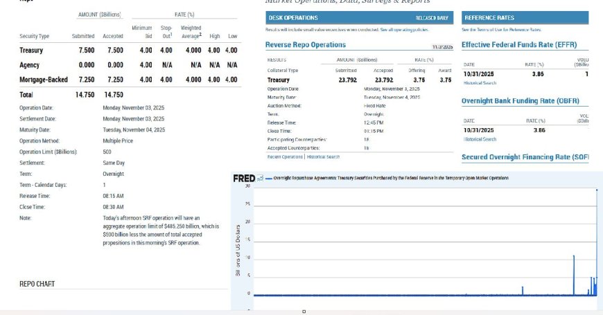603x315 pixels.
Task: Click the Treasury weighted average 4.000
Action: [193, 51]
